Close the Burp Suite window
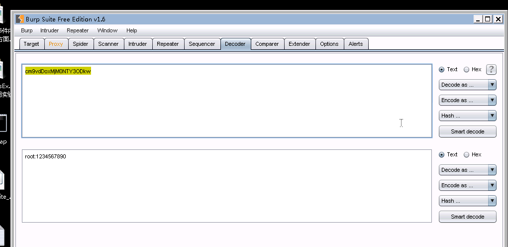This screenshot has width=508, height=247. pyautogui.click(x=498, y=19)
